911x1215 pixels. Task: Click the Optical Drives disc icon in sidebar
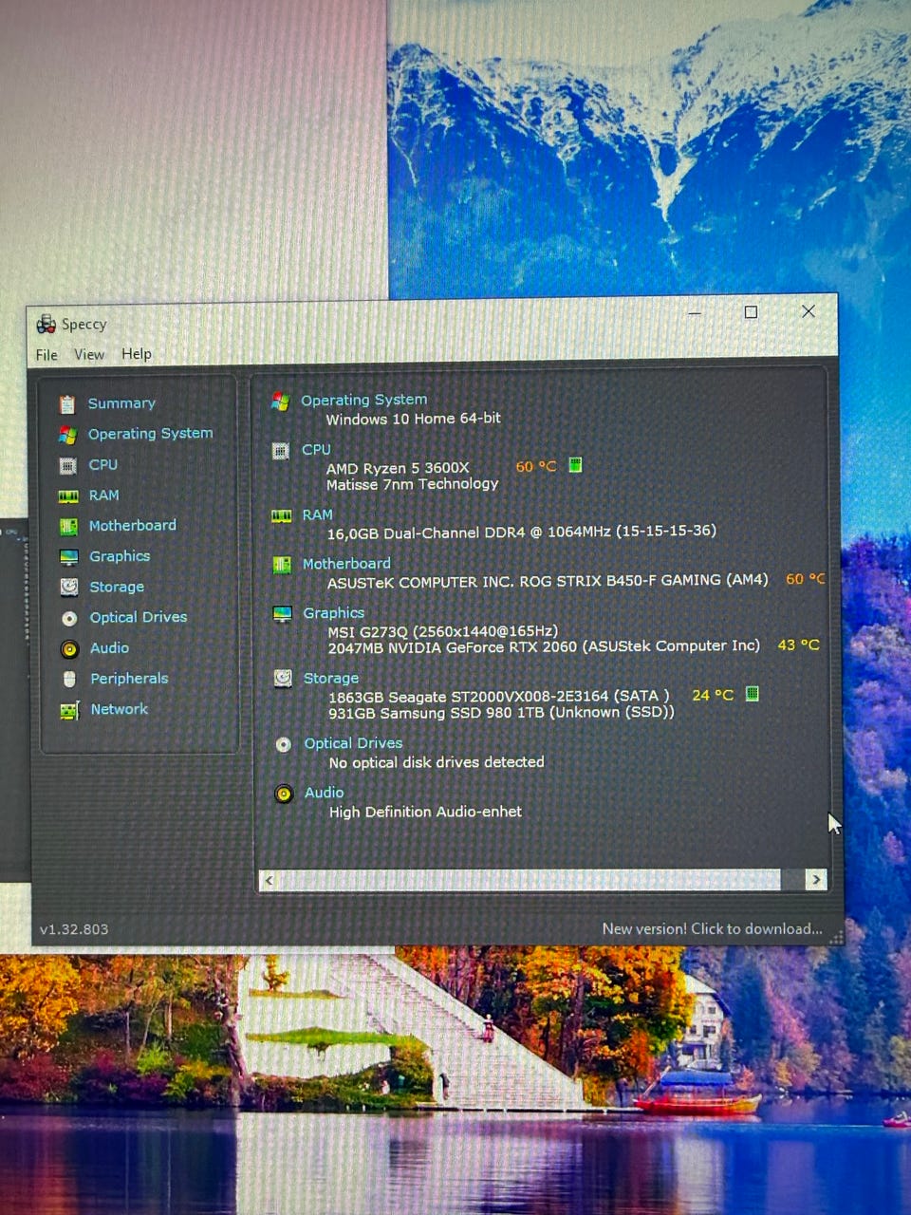point(69,619)
